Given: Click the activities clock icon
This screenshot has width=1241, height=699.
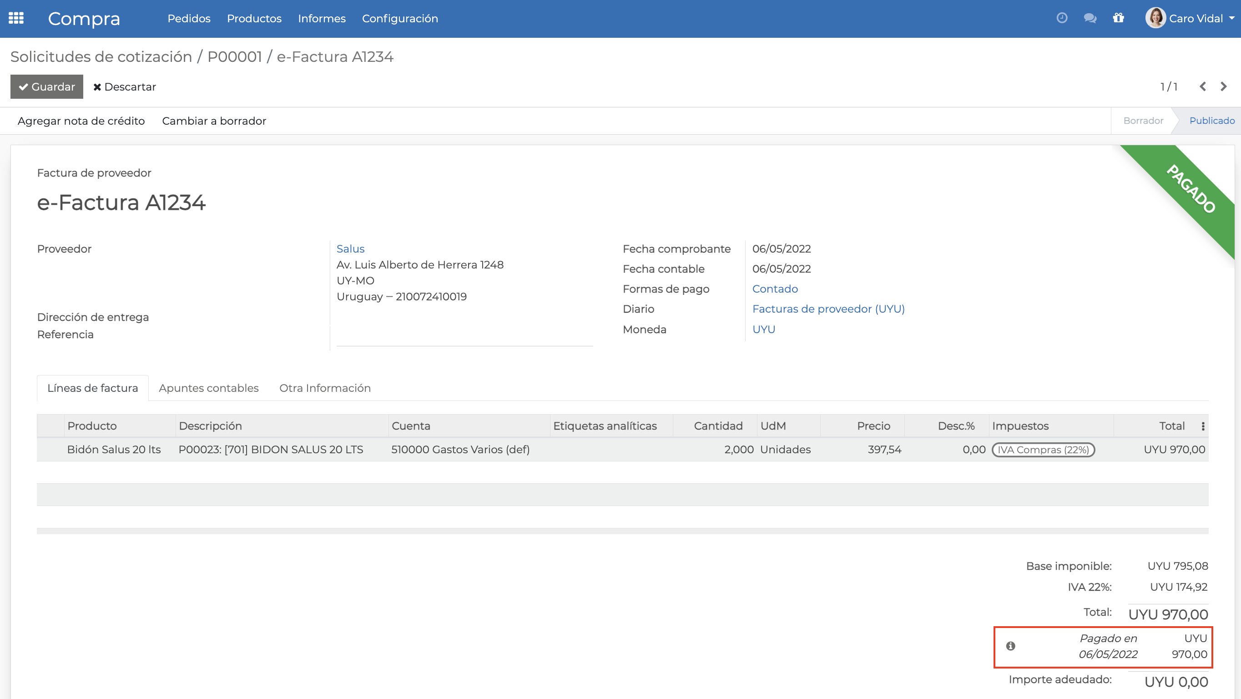Looking at the screenshot, I should click(1062, 18).
